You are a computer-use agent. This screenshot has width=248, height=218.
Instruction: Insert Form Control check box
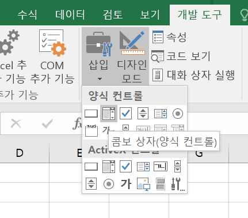click(x=125, y=114)
